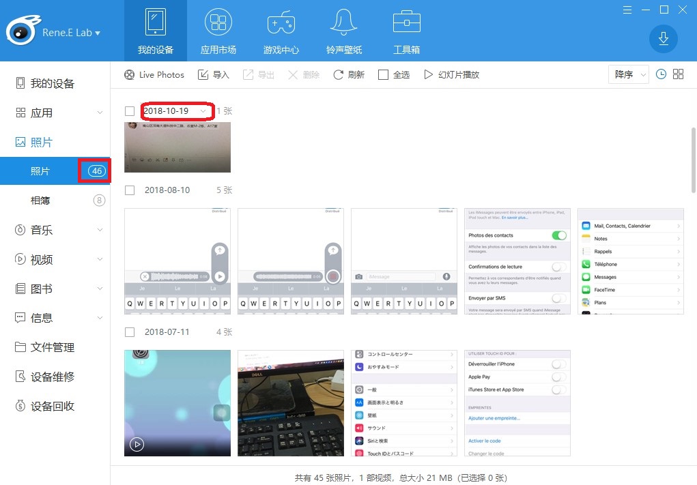Open the 2018-10-19 date dropdown arrow
The height and width of the screenshot is (485, 697).
203,111
